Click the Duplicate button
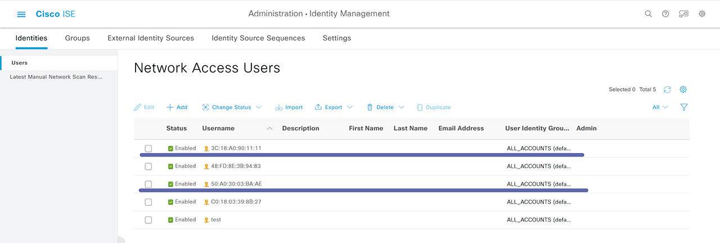The image size is (720, 243). 433,107
